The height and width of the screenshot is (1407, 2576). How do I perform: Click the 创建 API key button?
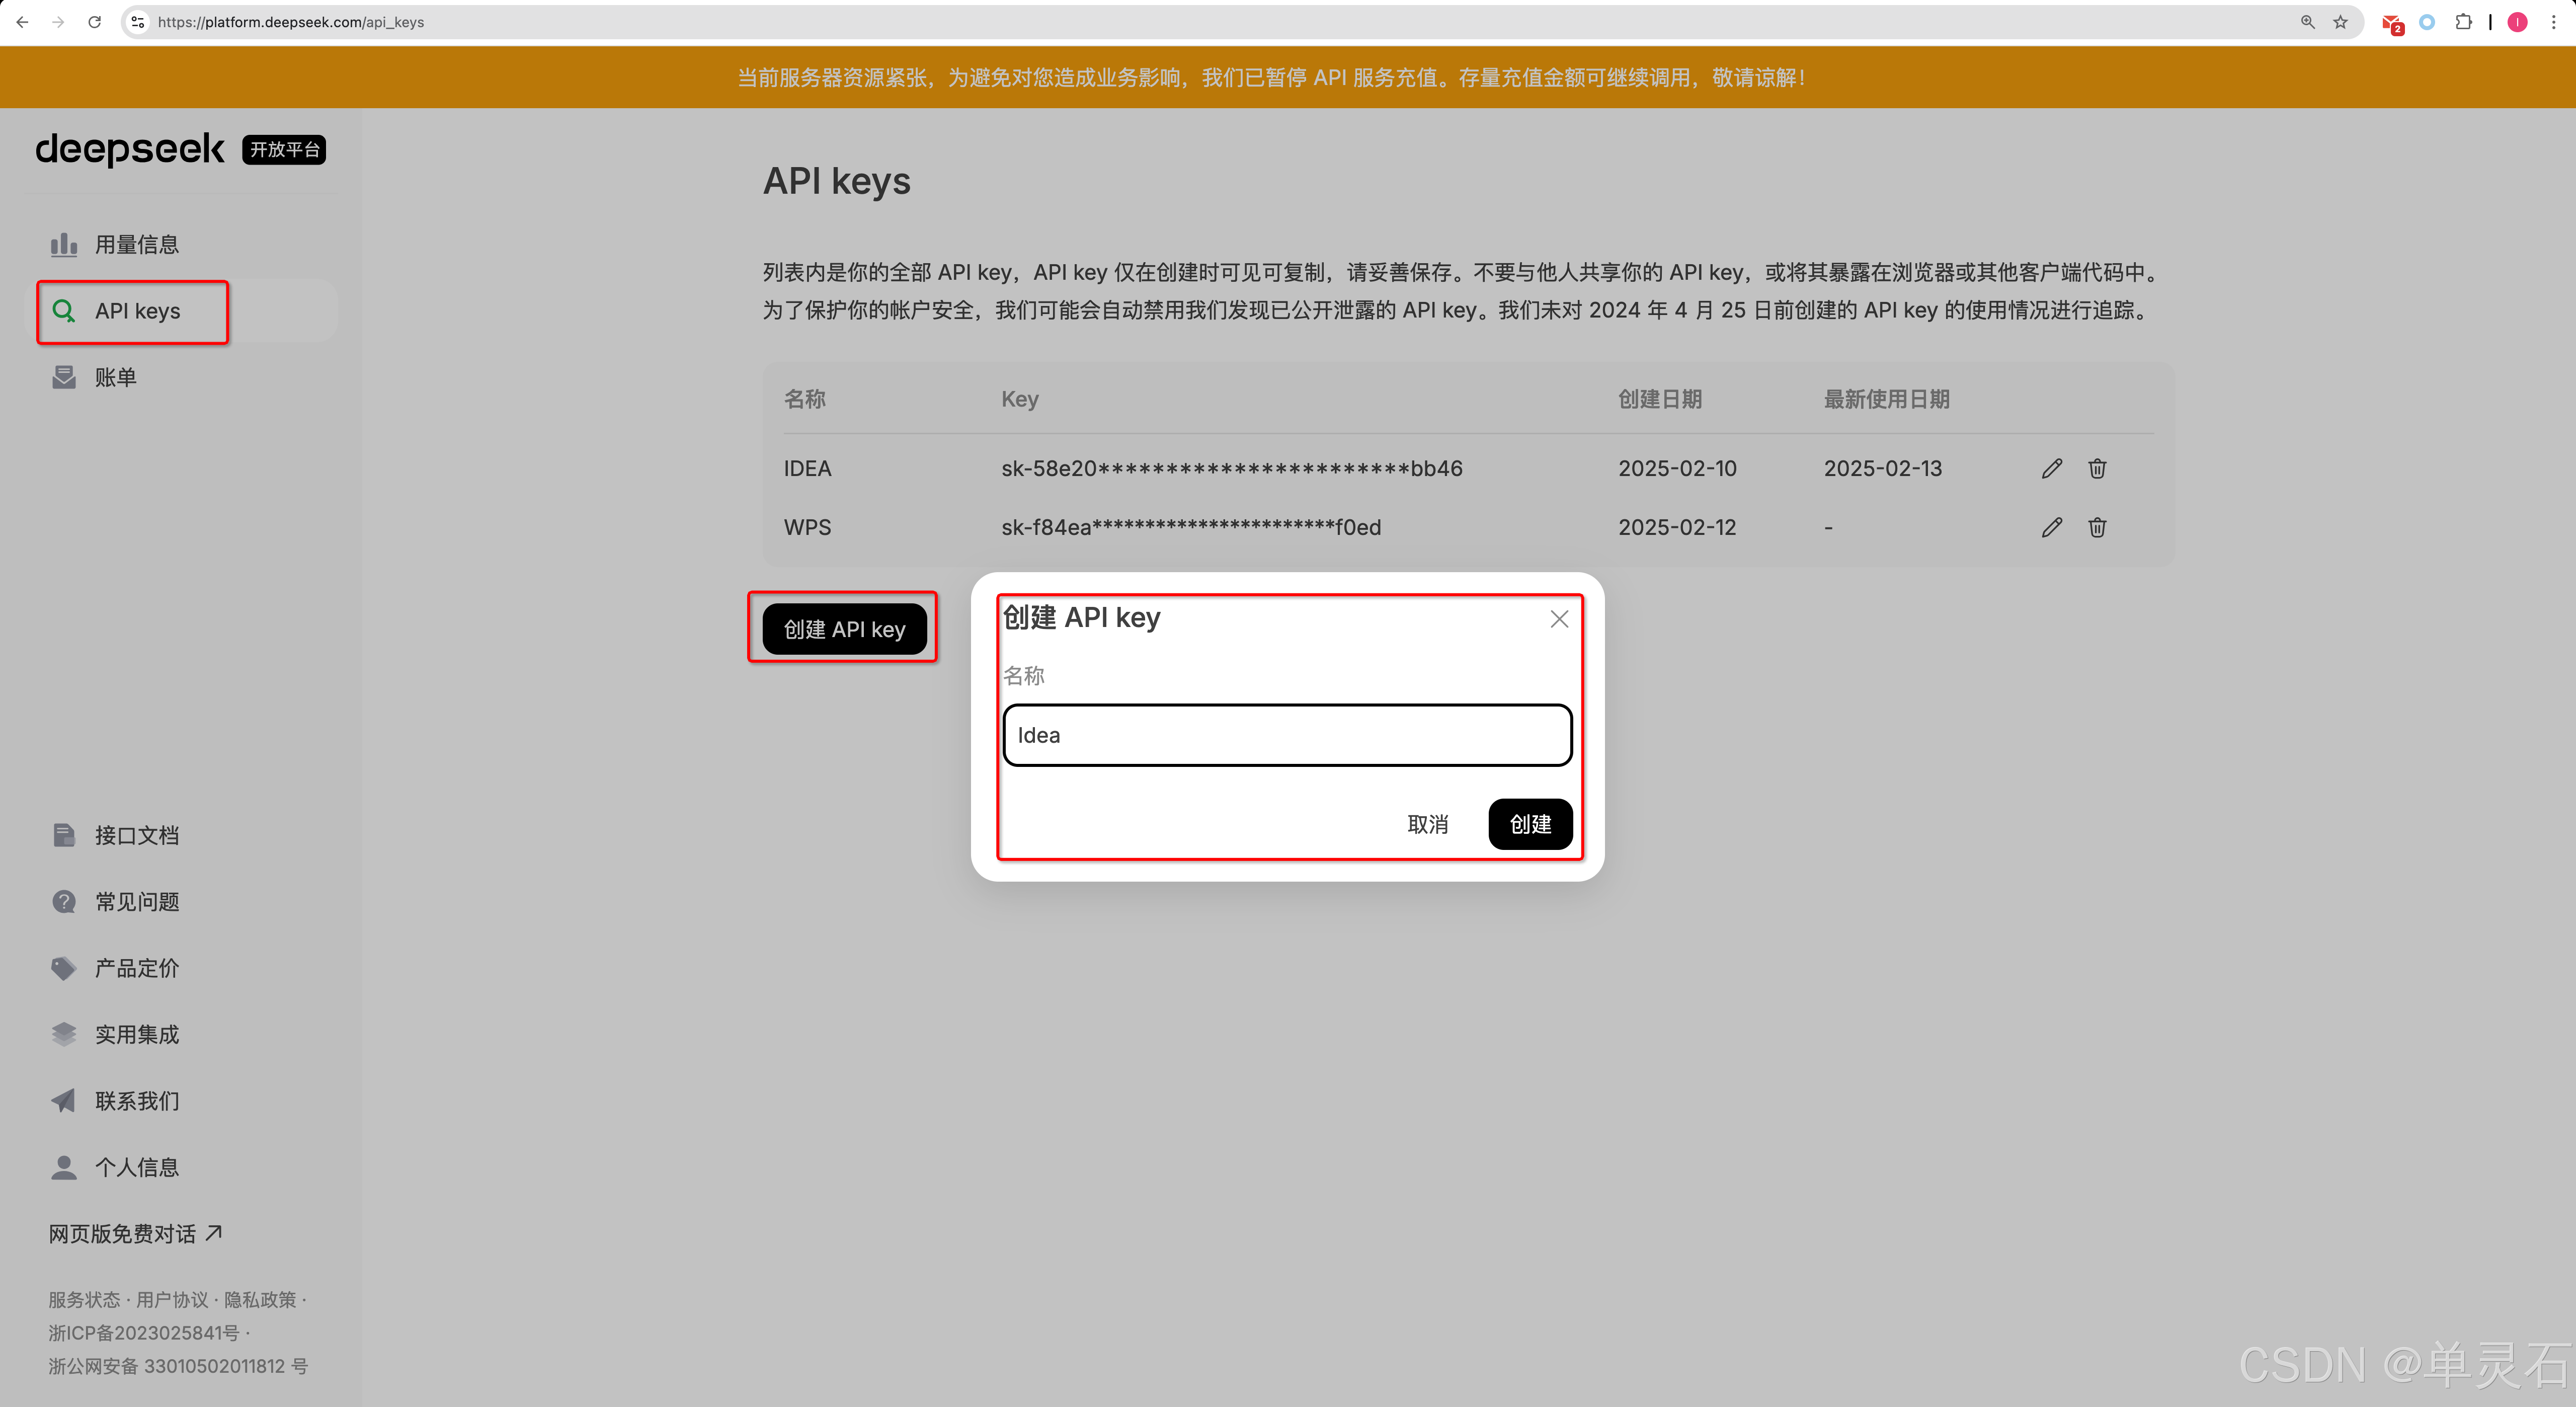pyautogui.click(x=844, y=629)
